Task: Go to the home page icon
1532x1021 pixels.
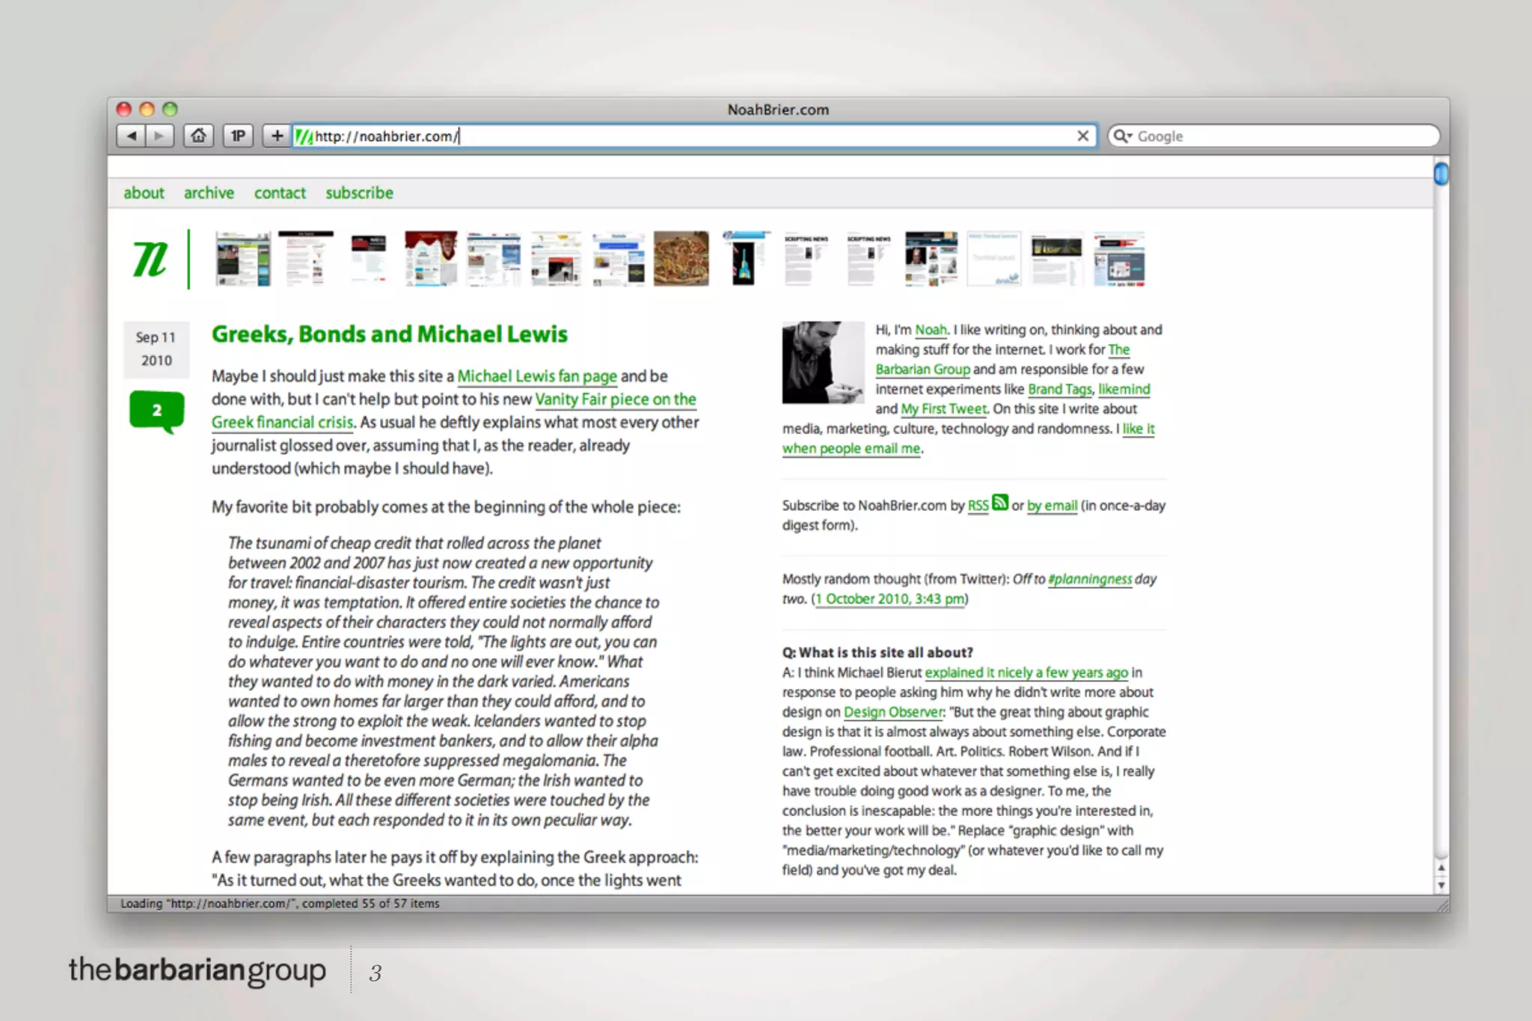Action: click(x=198, y=135)
